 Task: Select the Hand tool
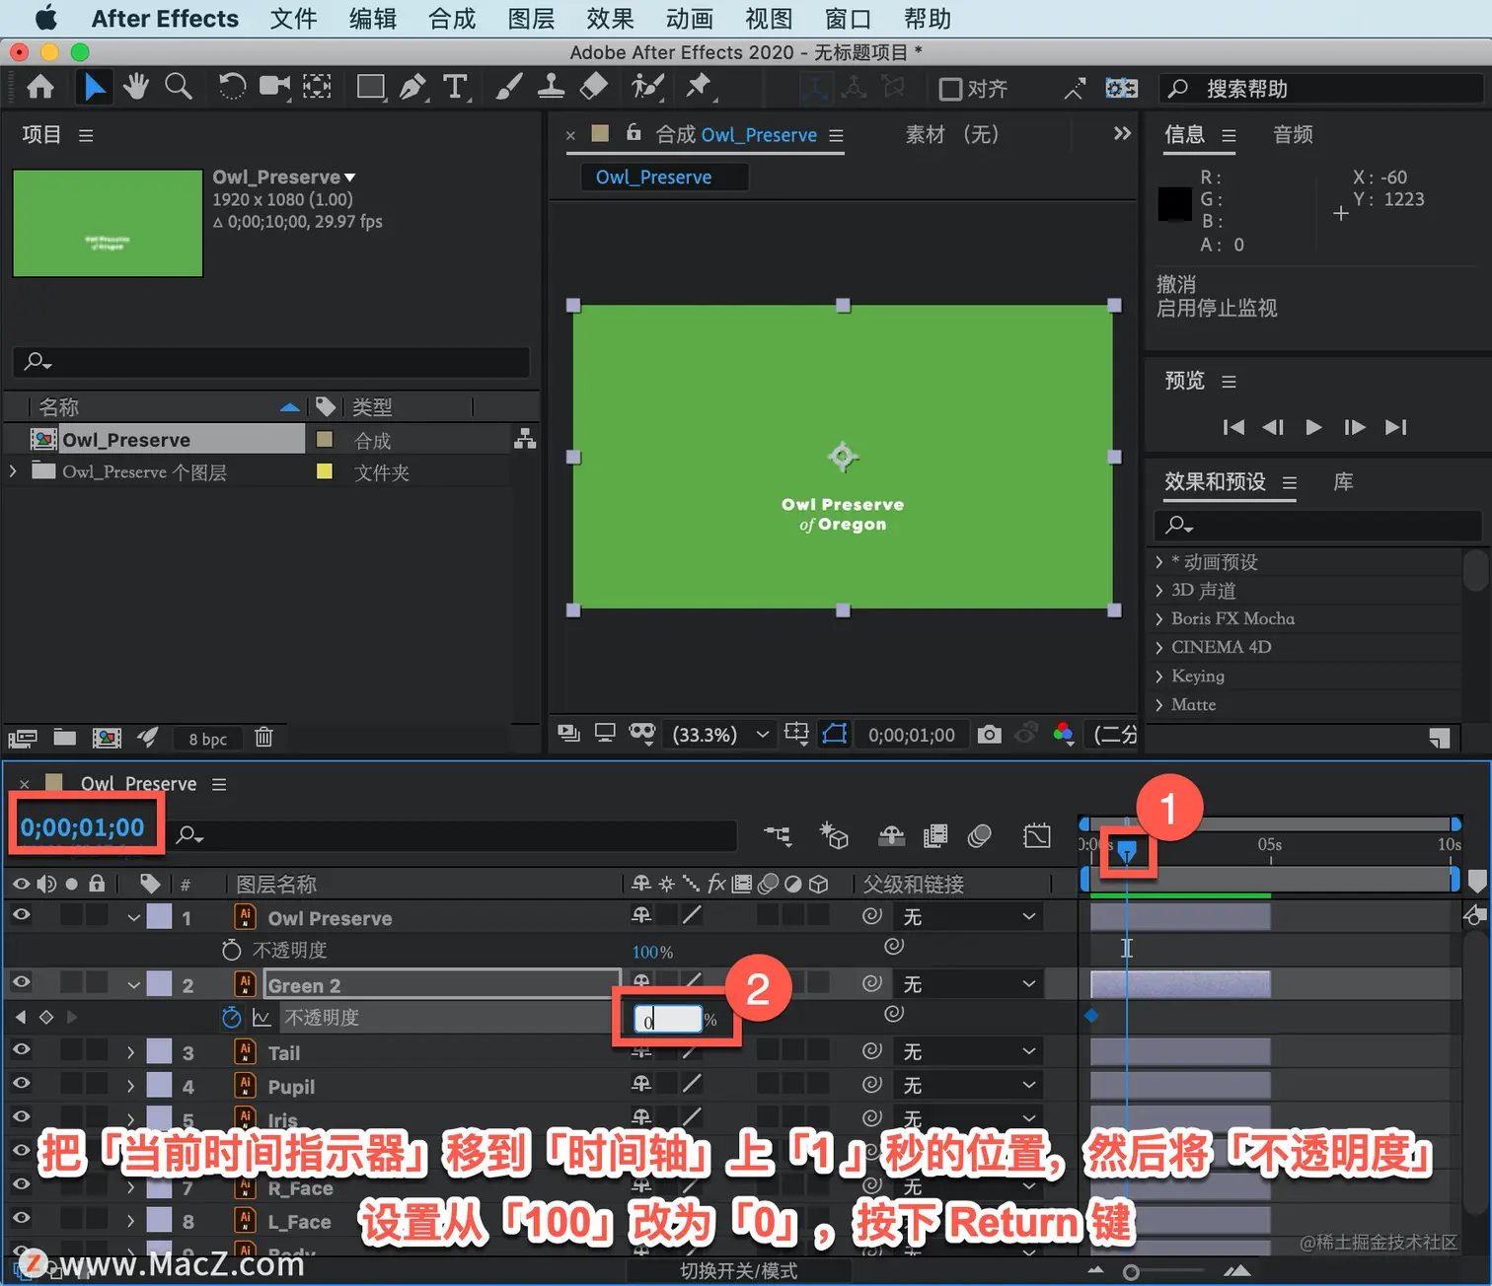coord(136,88)
